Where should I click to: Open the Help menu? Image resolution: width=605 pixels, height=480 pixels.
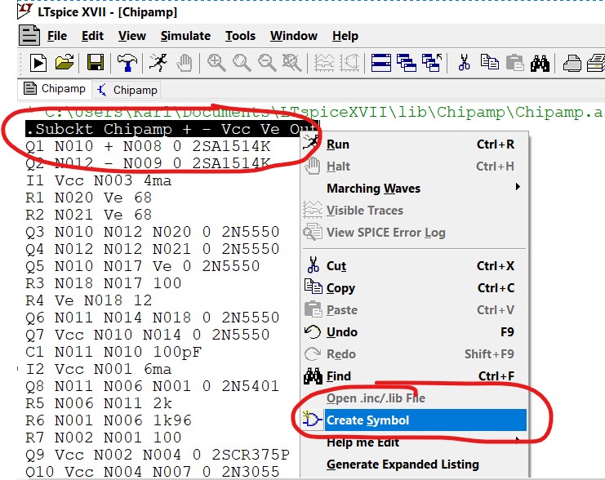pyautogui.click(x=345, y=36)
